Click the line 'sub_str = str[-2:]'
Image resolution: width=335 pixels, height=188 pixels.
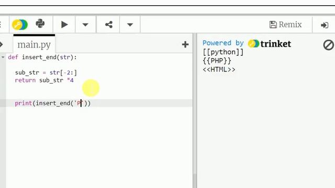(x=46, y=73)
